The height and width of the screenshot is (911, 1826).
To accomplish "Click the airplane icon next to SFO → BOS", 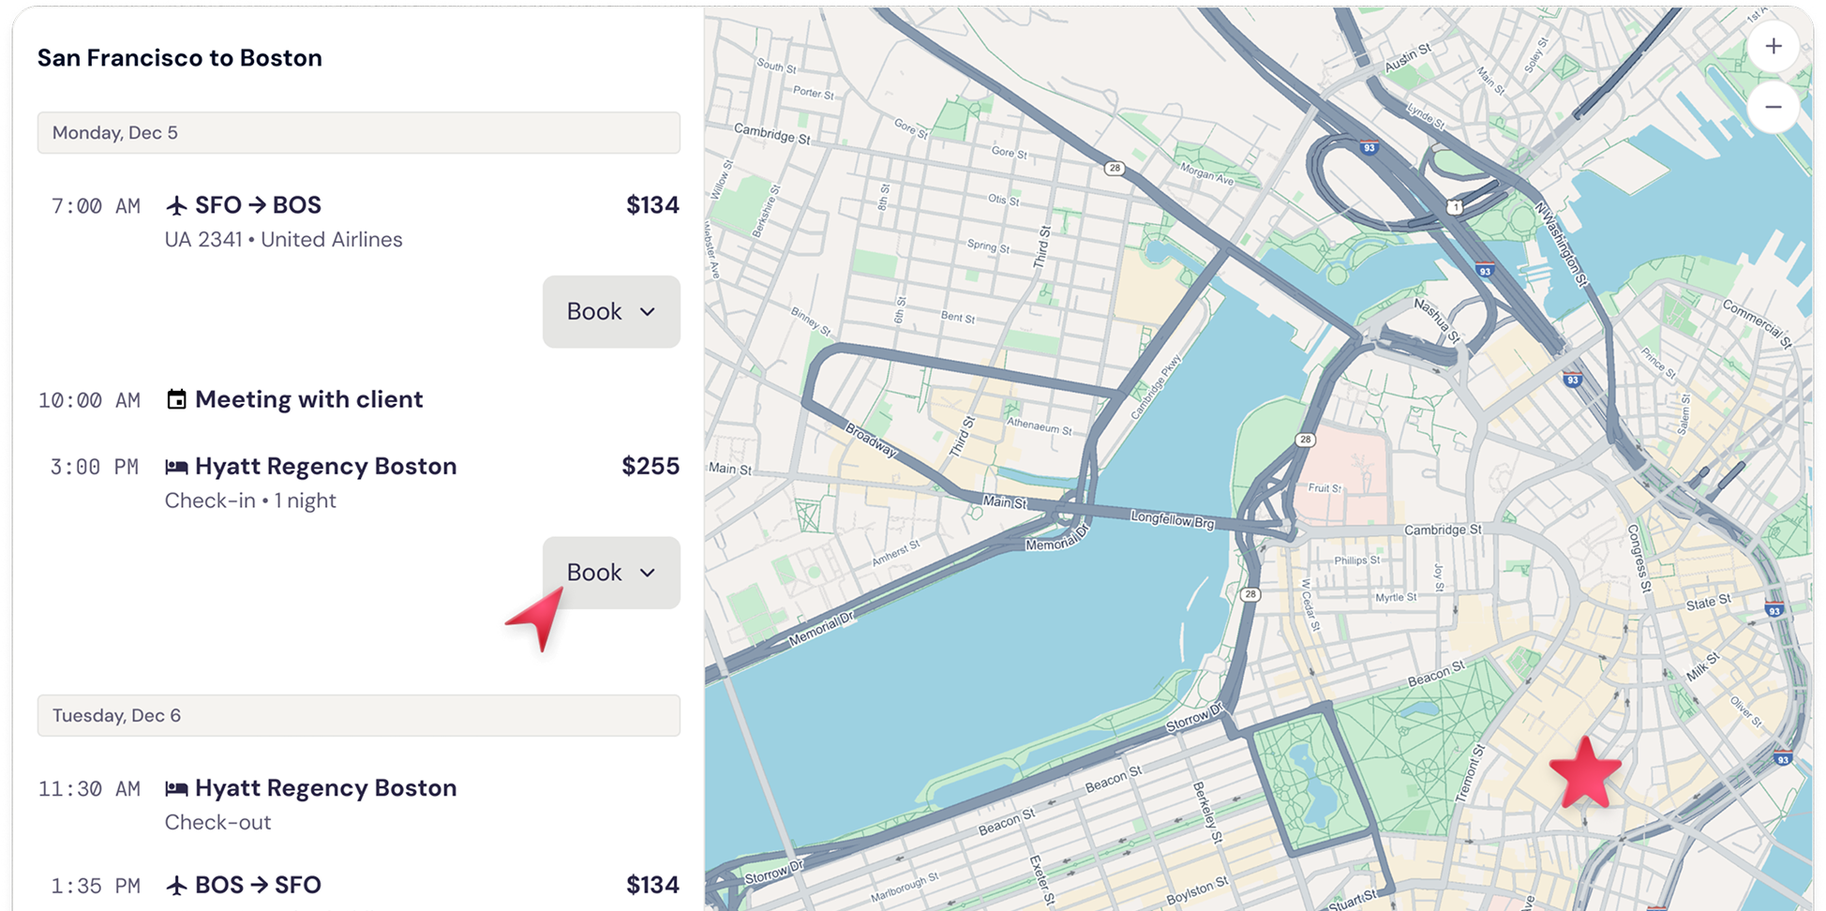I will (x=177, y=204).
